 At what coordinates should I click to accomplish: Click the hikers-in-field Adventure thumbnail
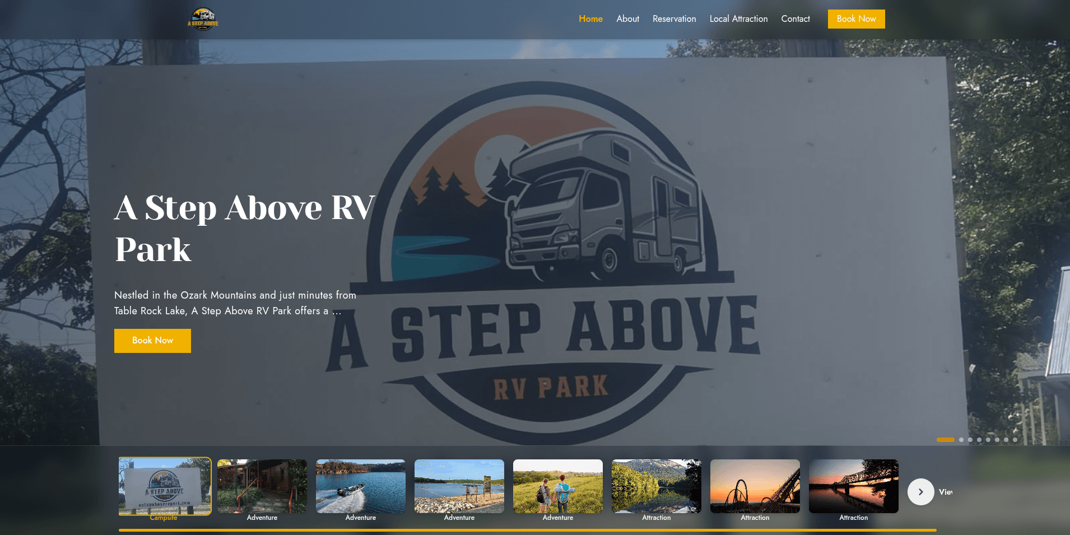point(557,486)
